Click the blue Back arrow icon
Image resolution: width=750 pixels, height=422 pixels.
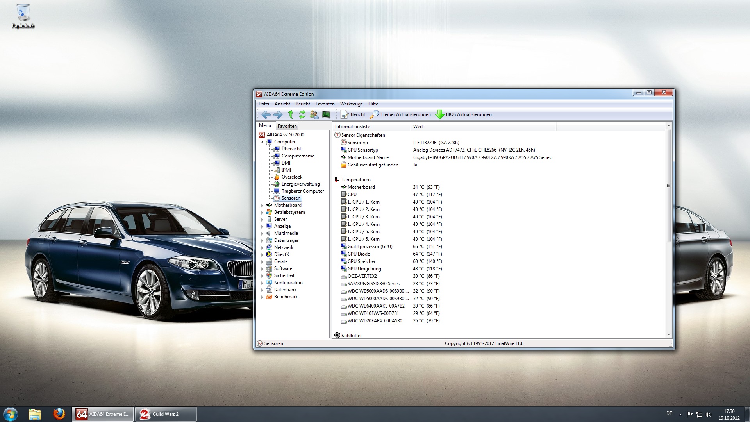[x=266, y=114]
